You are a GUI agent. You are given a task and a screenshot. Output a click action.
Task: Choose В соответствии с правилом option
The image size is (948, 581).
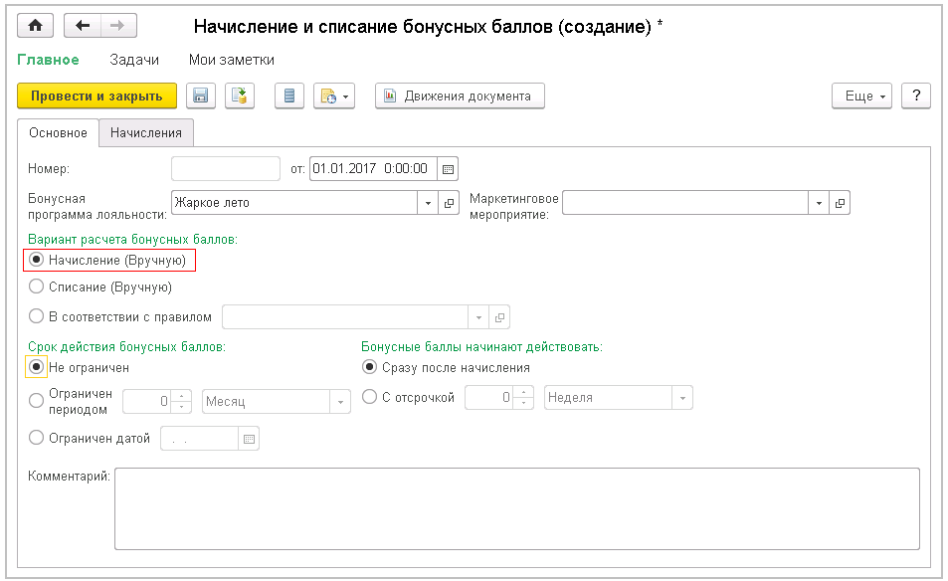click(x=37, y=317)
